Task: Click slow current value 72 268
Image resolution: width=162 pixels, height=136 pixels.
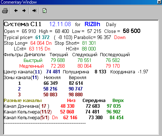Action: [58, 66]
